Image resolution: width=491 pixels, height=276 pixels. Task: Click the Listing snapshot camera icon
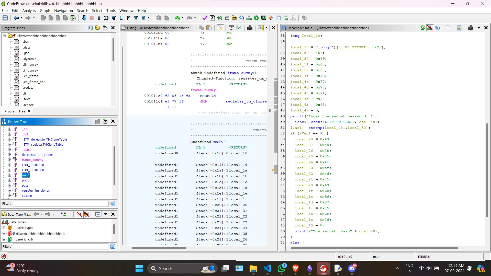[x=250, y=28]
